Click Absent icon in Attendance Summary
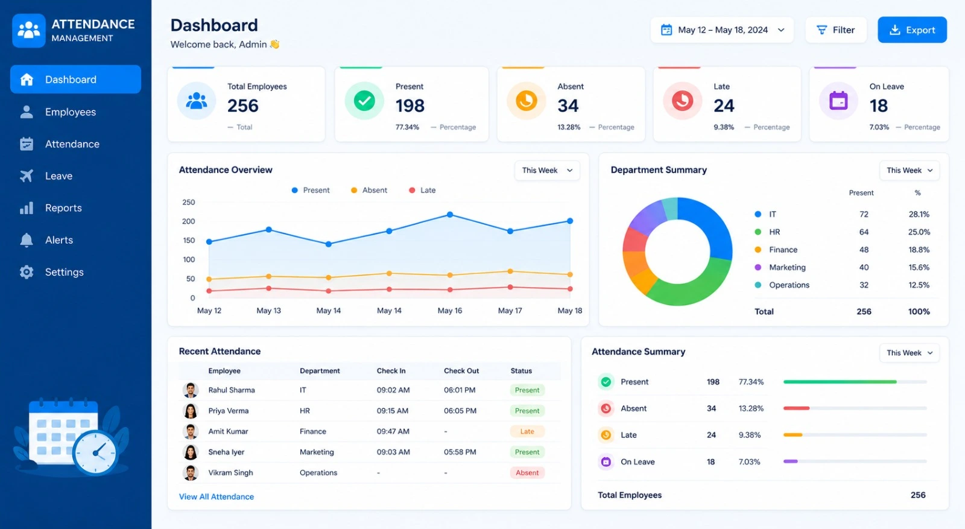The width and height of the screenshot is (965, 529). click(x=606, y=408)
